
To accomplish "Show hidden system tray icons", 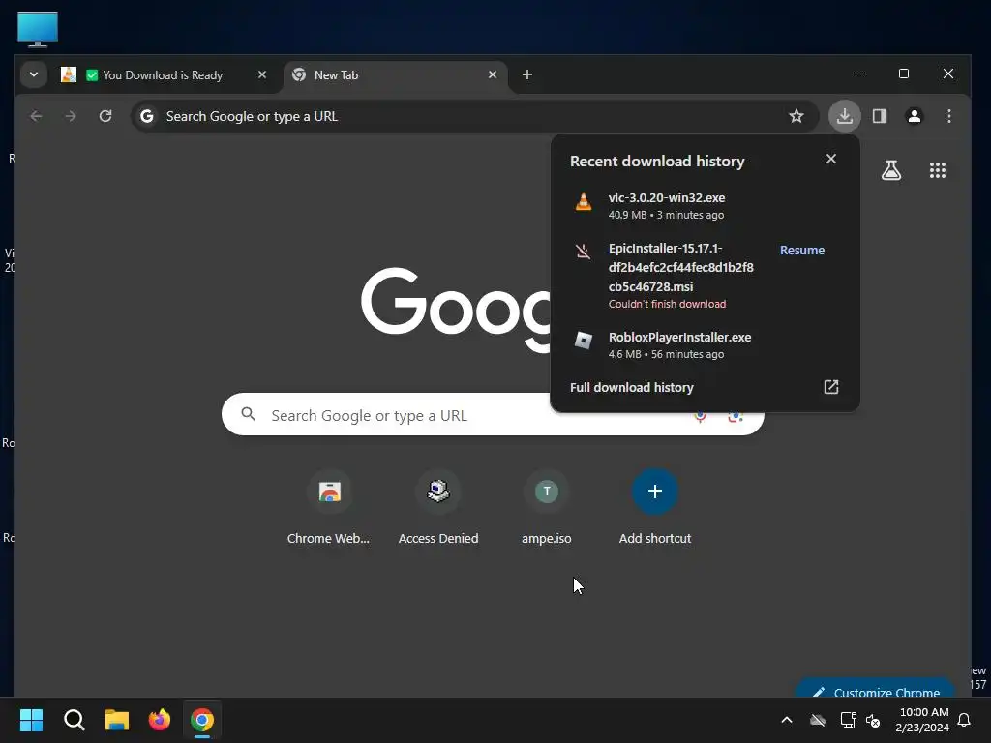I will [x=787, y=720].
